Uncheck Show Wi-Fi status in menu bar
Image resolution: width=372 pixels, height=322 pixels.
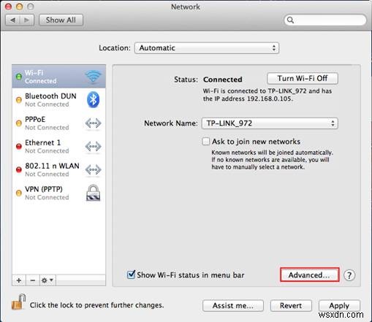pos(131,275)
